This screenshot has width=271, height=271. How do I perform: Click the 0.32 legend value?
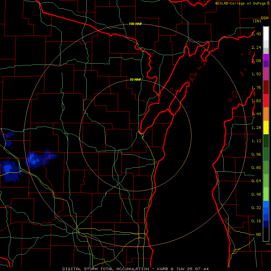pyautogui.click(x=256, y=208)
